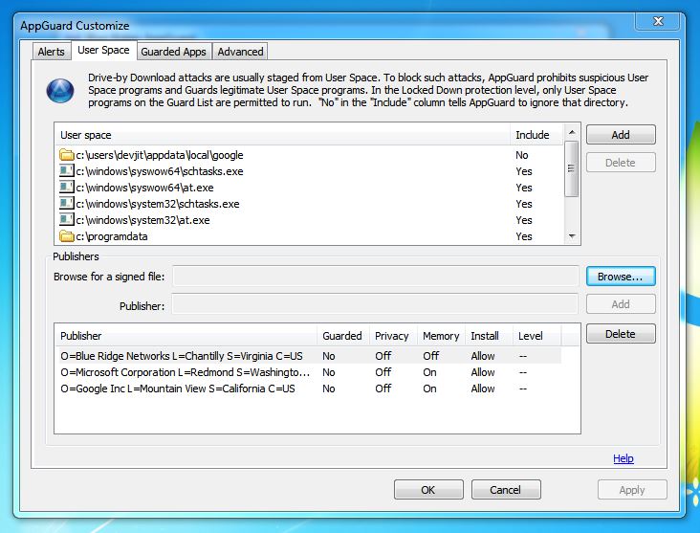Click Include Yes for c:\programdata
This screenshot has width=700, height=533.
pyautogui.click(x=524, y=236)
